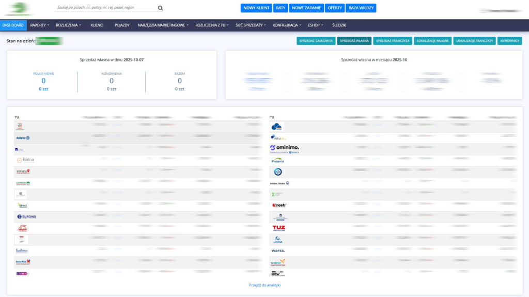Go to the Pojazdy menu item
Screen dimensions: 529x297
pos(122,25)
